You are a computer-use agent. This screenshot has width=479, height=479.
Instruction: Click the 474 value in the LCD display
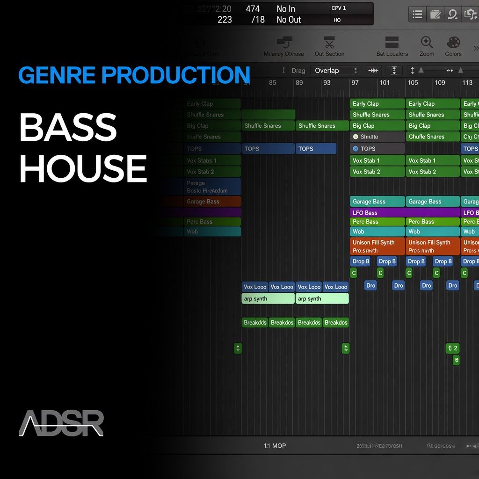[253, 9]
